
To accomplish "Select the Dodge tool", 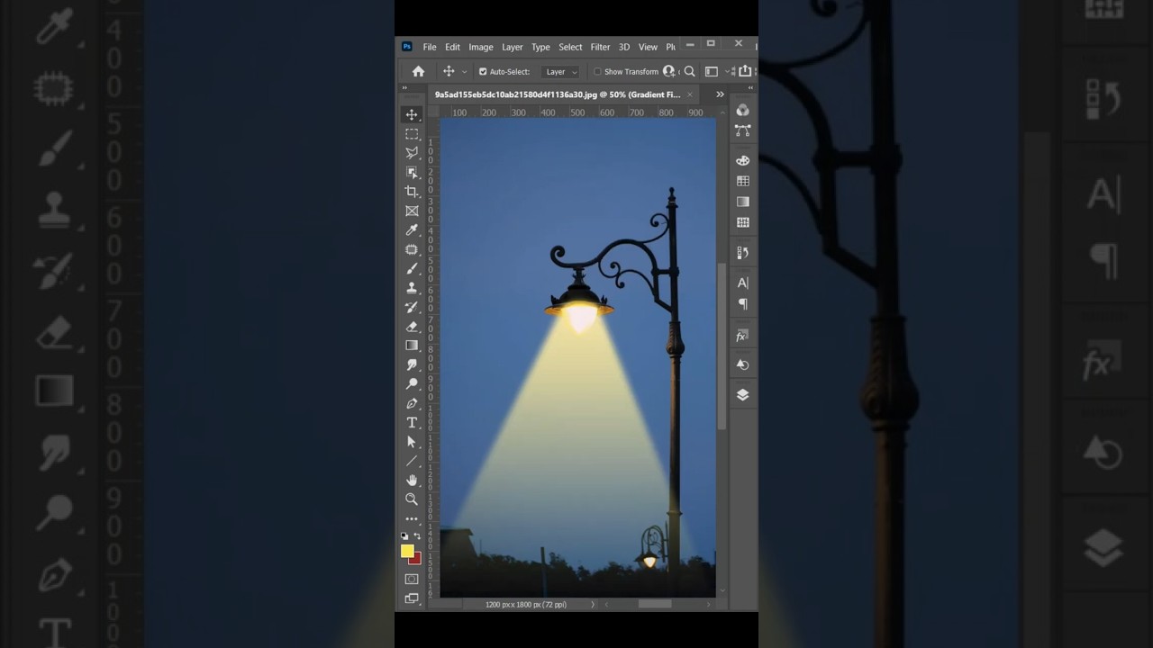I will coord(412,384).
